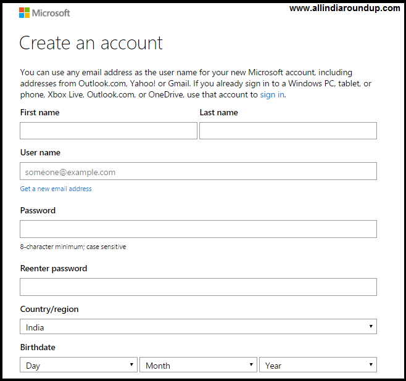Click the Birthdate field label

[x=38, y=347]
